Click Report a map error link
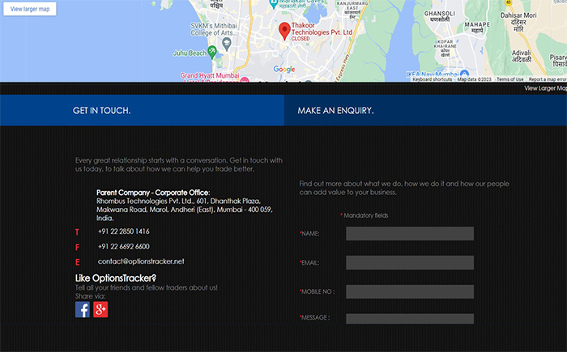Viewport: 567px width, 352px height. 548,79
